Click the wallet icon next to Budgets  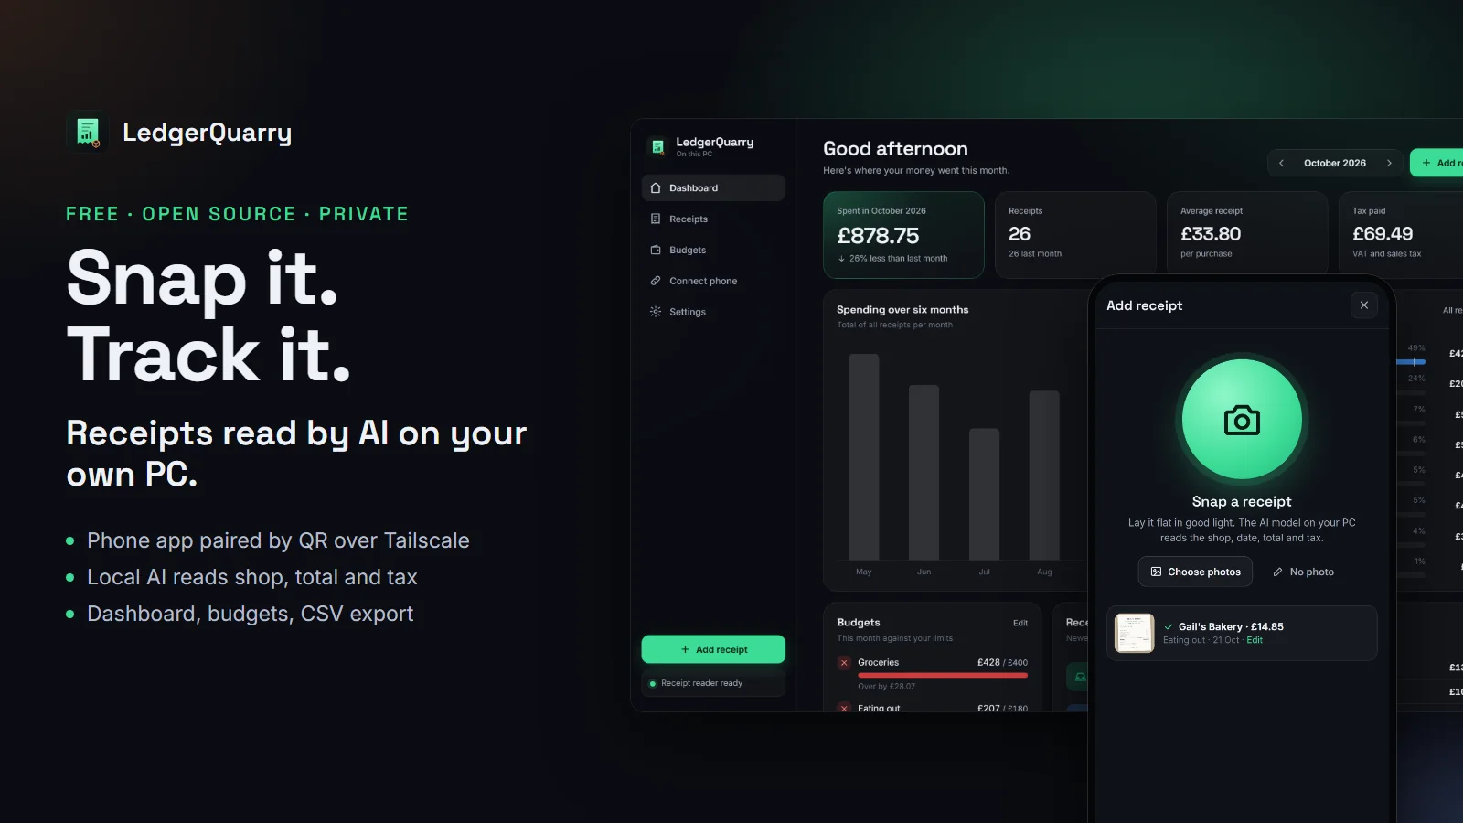pyautogui.click(x=656, y=251)
